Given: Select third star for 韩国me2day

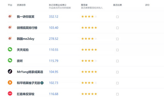Looking at the screenshot, I should (89, 39).
